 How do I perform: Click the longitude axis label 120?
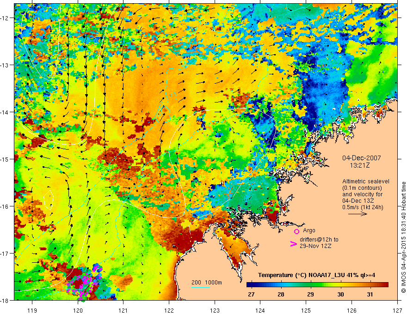[x=78, y=310]
